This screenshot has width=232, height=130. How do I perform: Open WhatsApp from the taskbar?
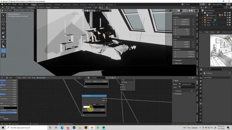pos(98,127)
